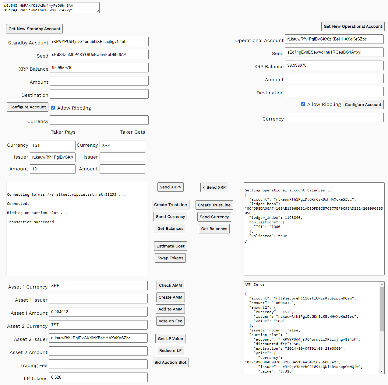Image resolution: width=388 pixels, height=385 pixels.
Task: Click the Estimate Cost button
Action: coord(170,246)
